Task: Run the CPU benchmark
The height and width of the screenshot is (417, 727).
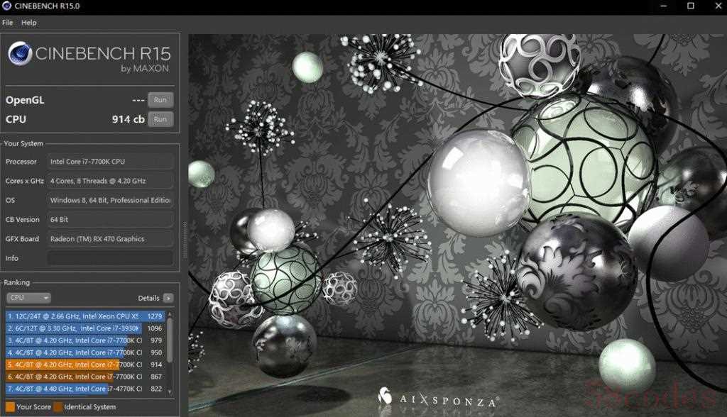Action: [160, 119]
